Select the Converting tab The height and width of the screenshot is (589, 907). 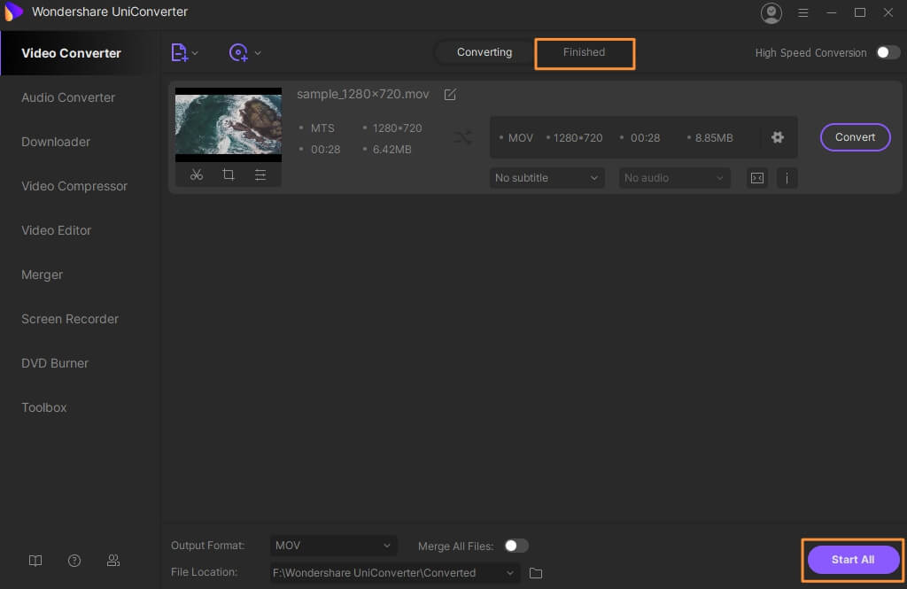click(x=485, y=52)
